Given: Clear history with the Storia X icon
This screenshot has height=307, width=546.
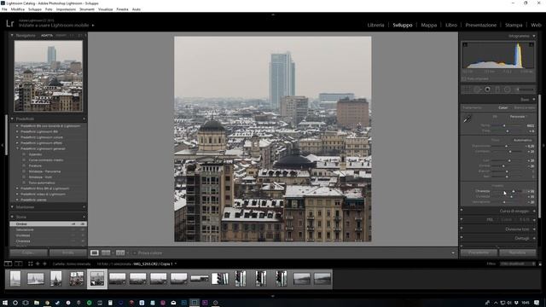Looking at the screenshot, I should point(84,217).
